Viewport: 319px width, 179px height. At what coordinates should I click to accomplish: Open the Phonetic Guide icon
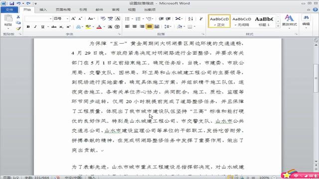(x=110, y=19)
